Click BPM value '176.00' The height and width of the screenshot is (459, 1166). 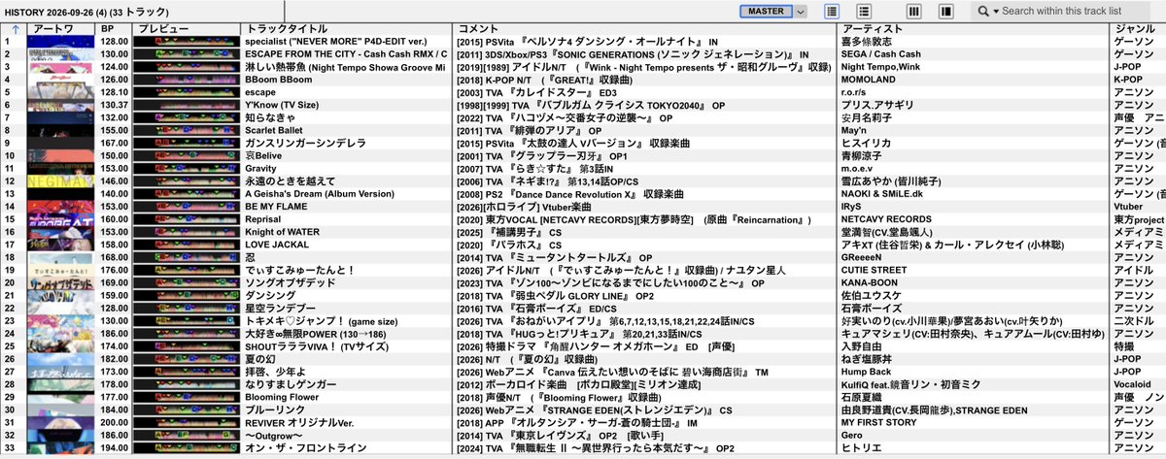tap(115, 270)
